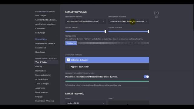Click the input device dropdown chevron
The width and height of the screenshot is (194, 109).
103,21
